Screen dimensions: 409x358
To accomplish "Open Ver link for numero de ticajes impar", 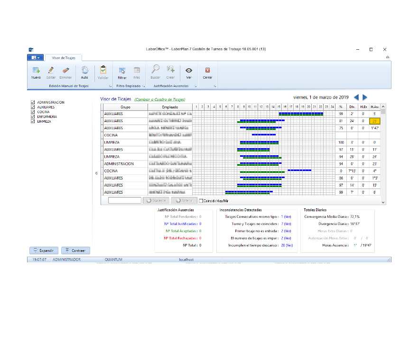I will (x=286, y=238).
